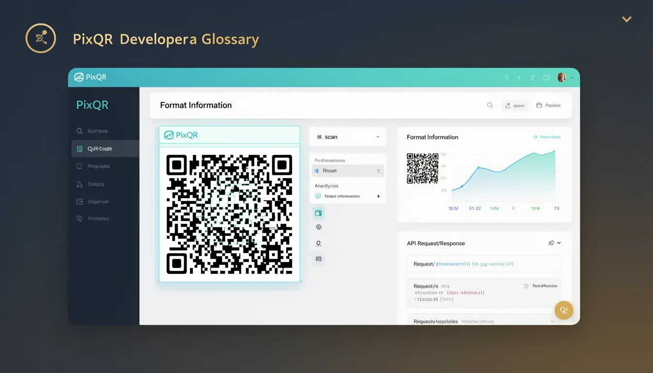Expand the chevron on the bottom "Requeslv" row

point(552,322)
